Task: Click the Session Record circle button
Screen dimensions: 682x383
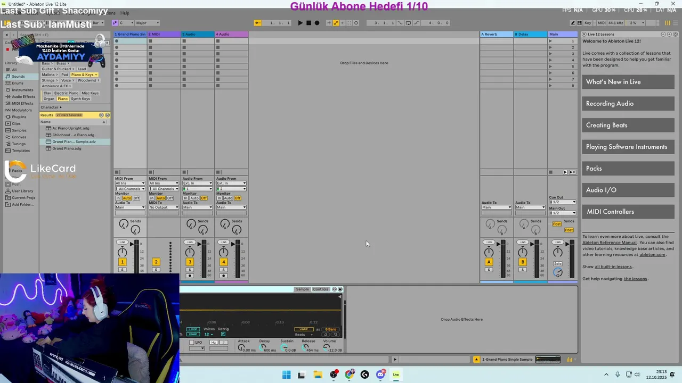Action: pyautogui.click(x=356, y=23)
